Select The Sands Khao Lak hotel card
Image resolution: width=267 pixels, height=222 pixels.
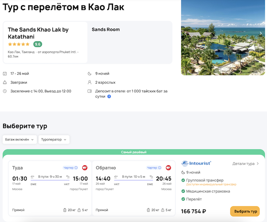pyautogui.click(x=45, y=42)
